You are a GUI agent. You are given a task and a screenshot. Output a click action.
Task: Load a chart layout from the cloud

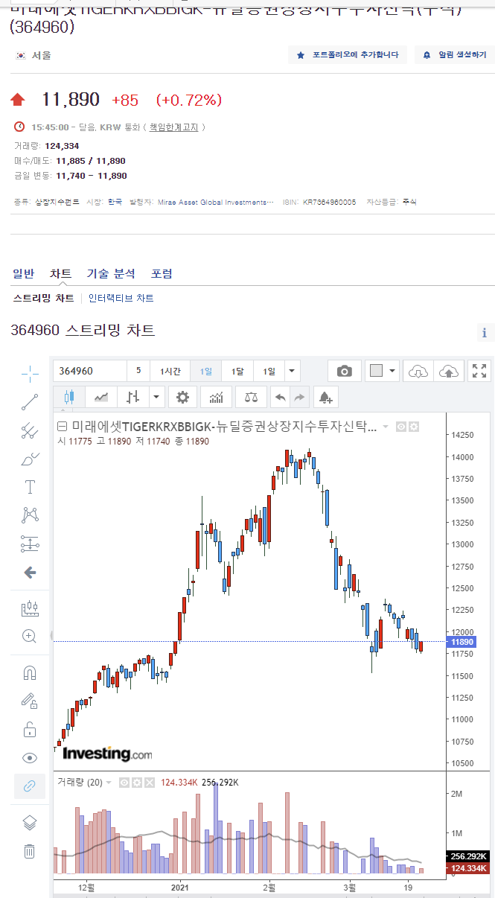pos(420,371)
